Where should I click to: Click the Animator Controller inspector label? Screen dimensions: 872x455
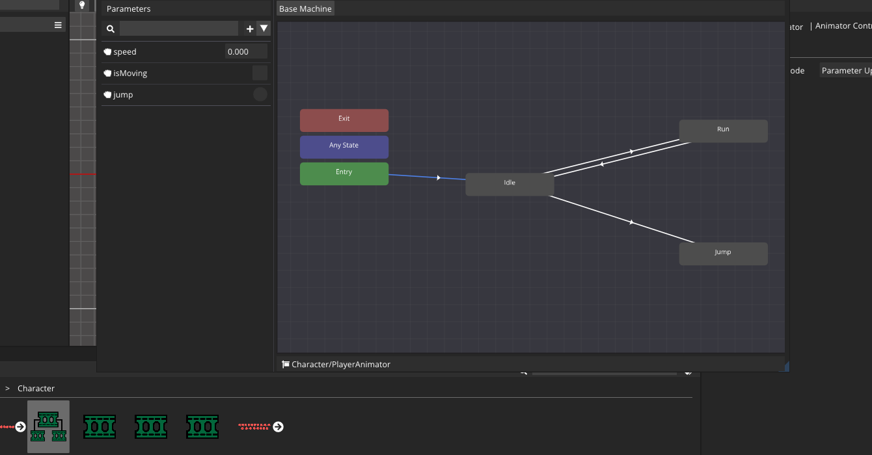843,25
